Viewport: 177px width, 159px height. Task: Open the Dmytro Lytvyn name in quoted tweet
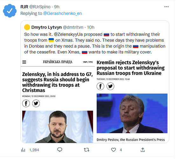(46, 27)
